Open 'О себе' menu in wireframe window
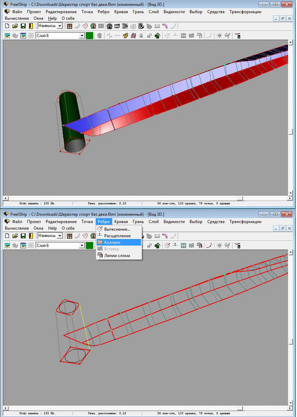Image resolution: width=297 pixels, height=417 pixels. [68, 228]
